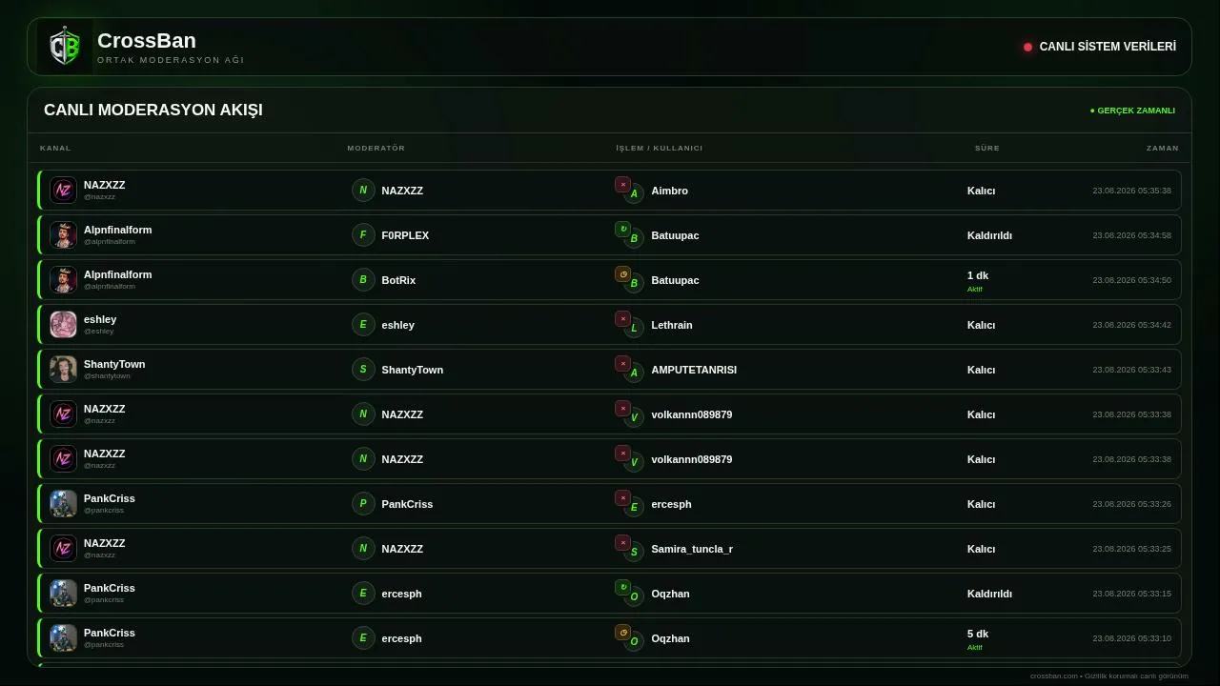
Task: Click the red ban icon beside Lethrain
Action: click(x=622, y=319)
